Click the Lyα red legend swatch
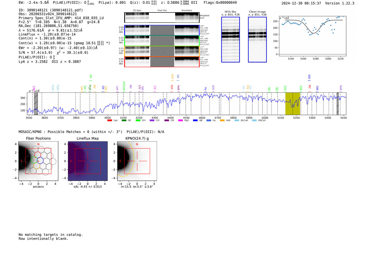 click(110, 121)
